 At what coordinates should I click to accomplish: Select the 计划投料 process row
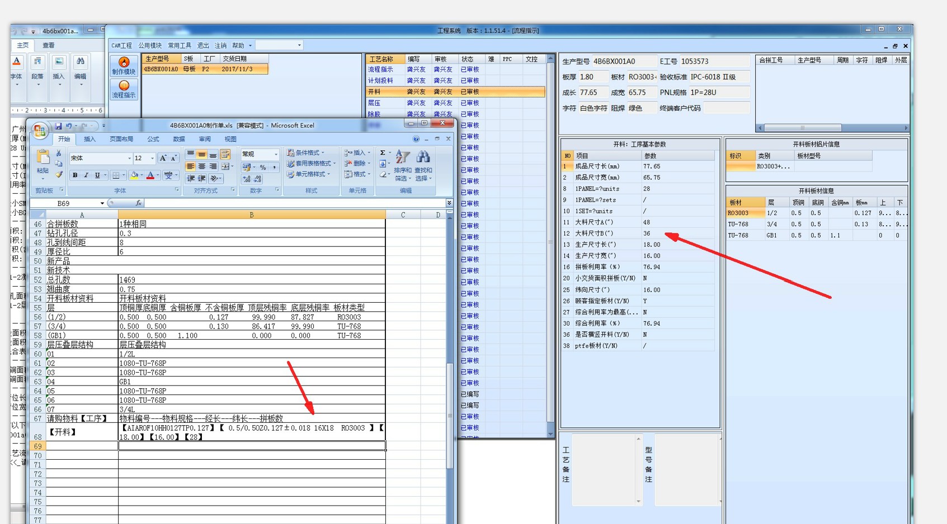(455, 80)
